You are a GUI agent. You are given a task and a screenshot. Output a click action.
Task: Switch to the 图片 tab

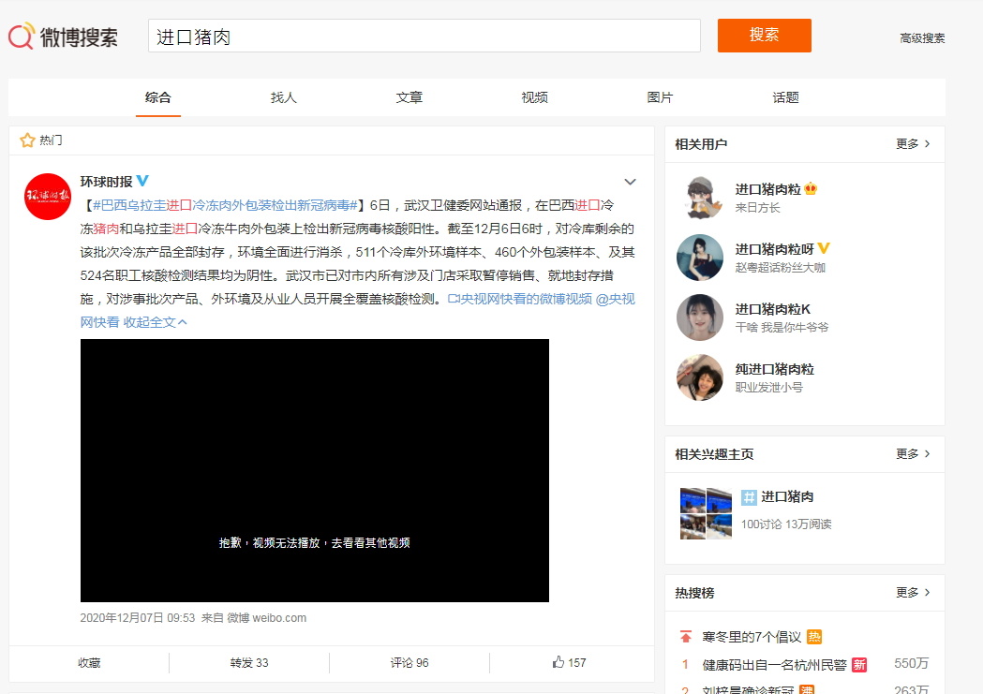click(660, 97)
